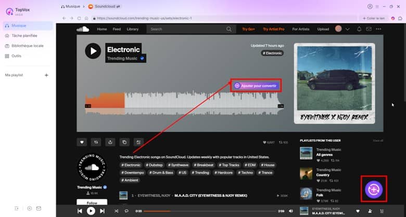The image size is (406, 217).
Task: Open the Next up queue in player bar
Action: click(382, 211)
